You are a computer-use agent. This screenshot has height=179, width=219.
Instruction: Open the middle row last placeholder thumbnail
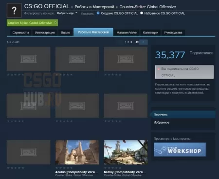(126, 106)
